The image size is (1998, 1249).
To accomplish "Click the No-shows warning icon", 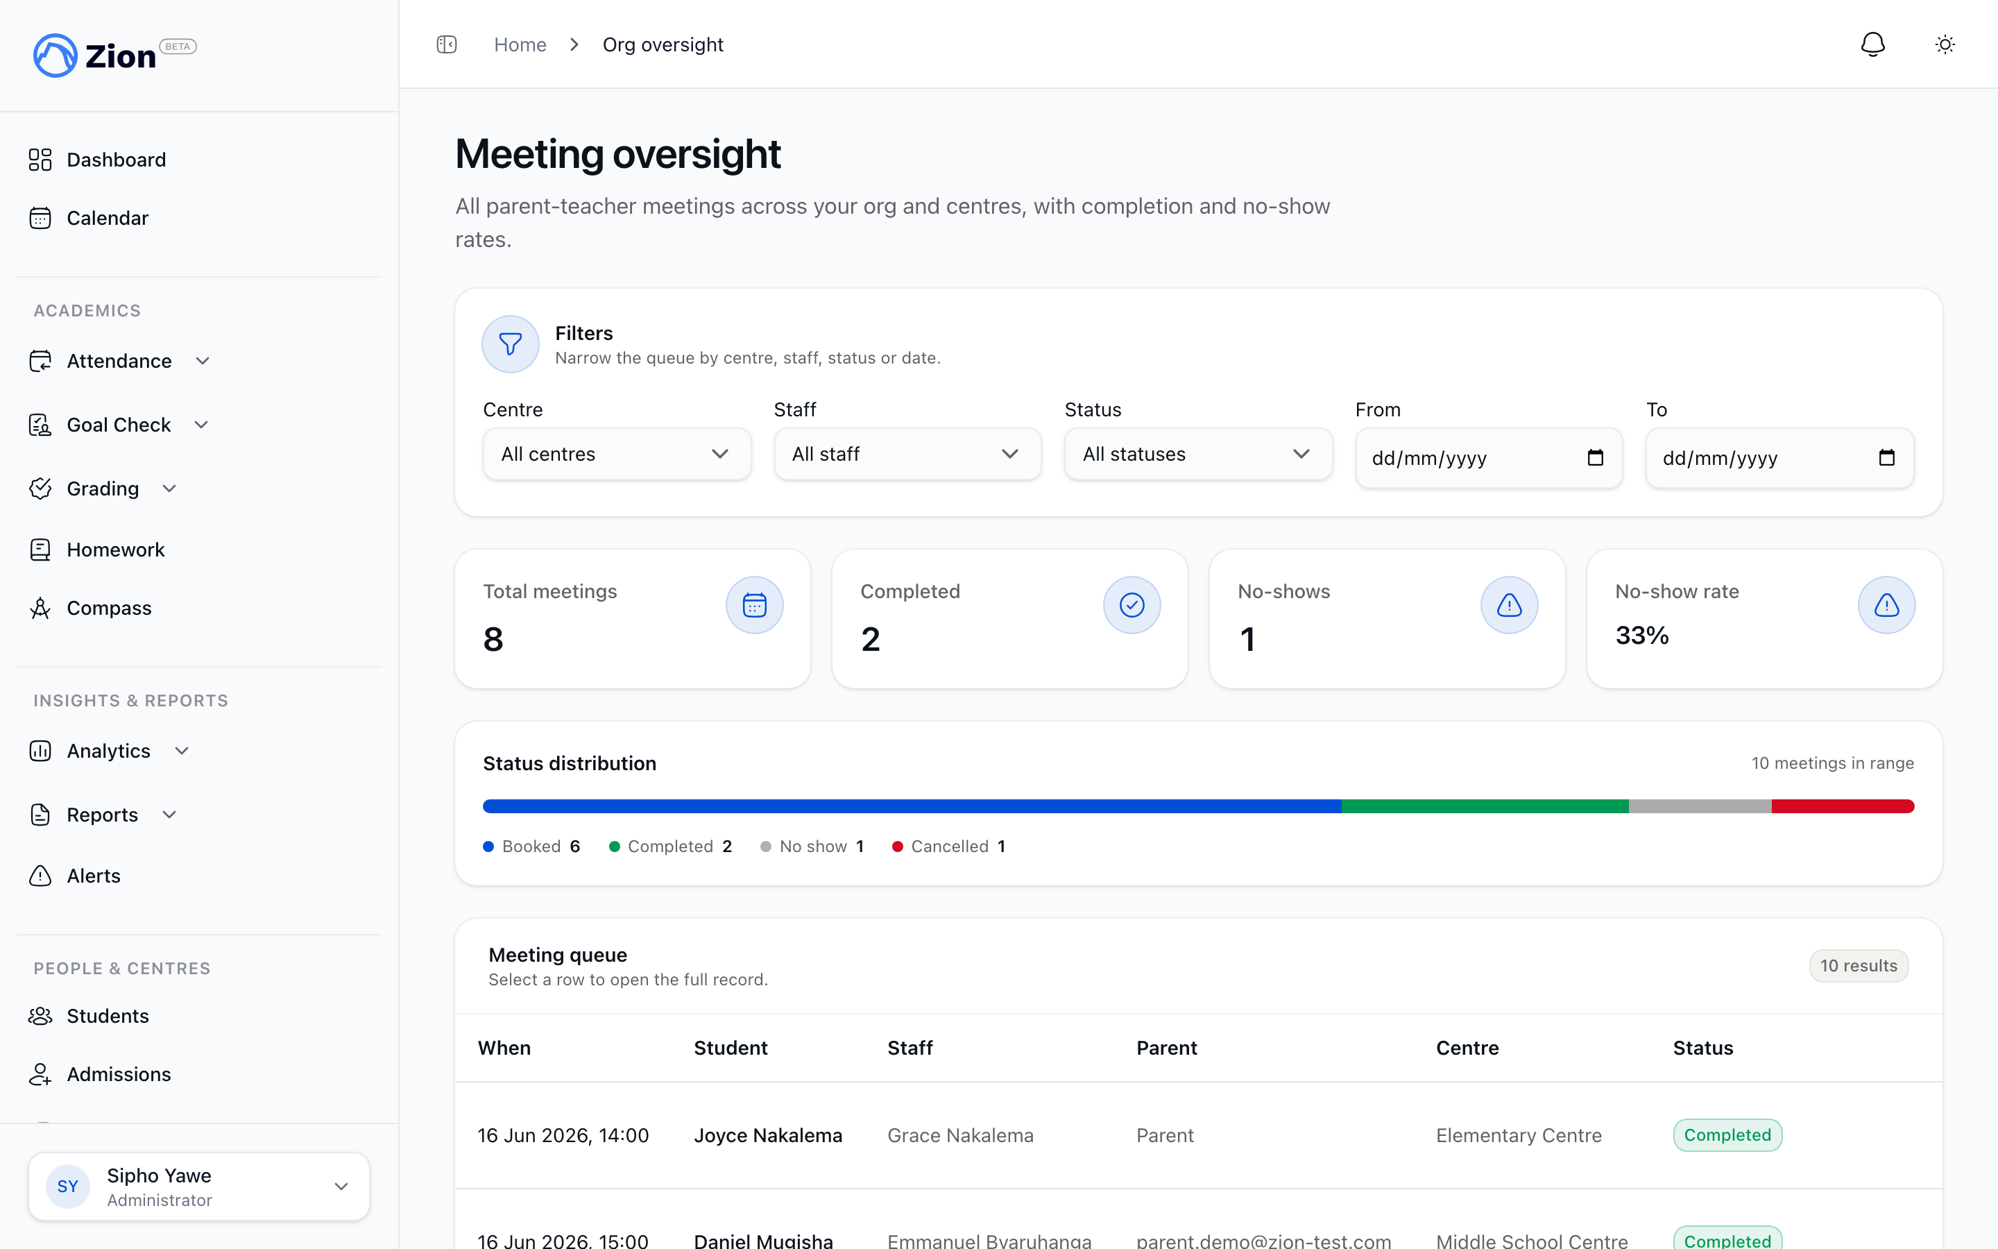I will pos(1509,604).
